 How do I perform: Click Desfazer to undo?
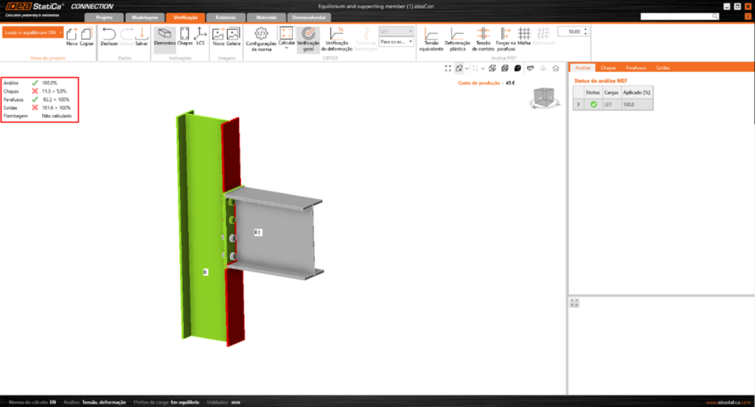pyautogui.click(x=109, y=34)
